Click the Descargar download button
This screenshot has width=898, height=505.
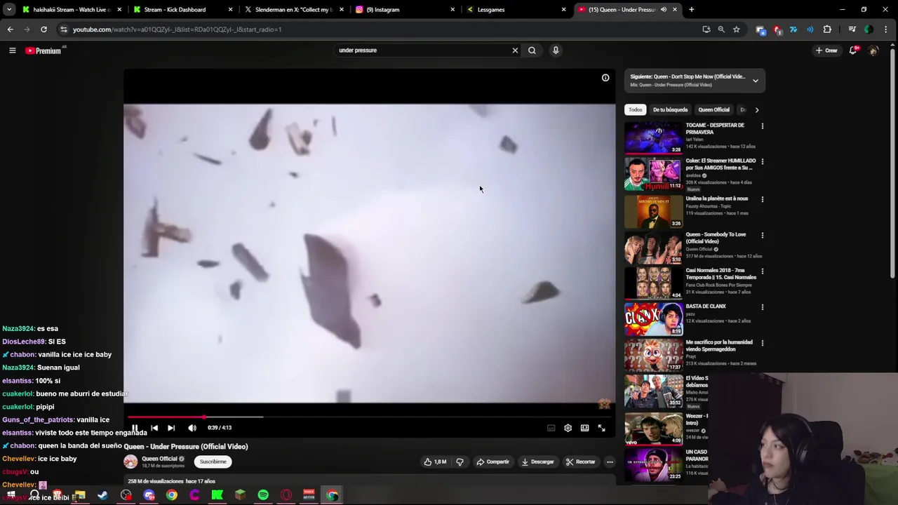pyautogui.click(x=538, y=462)
